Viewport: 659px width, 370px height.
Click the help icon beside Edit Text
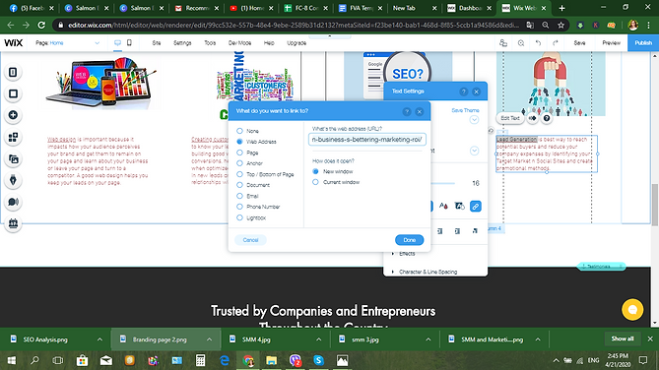click(547, 118)
